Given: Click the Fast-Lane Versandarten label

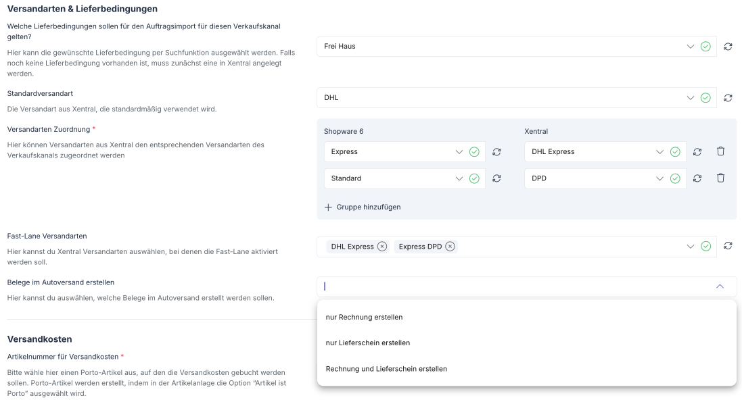Looking at the screenshot, I should [47, 236].
